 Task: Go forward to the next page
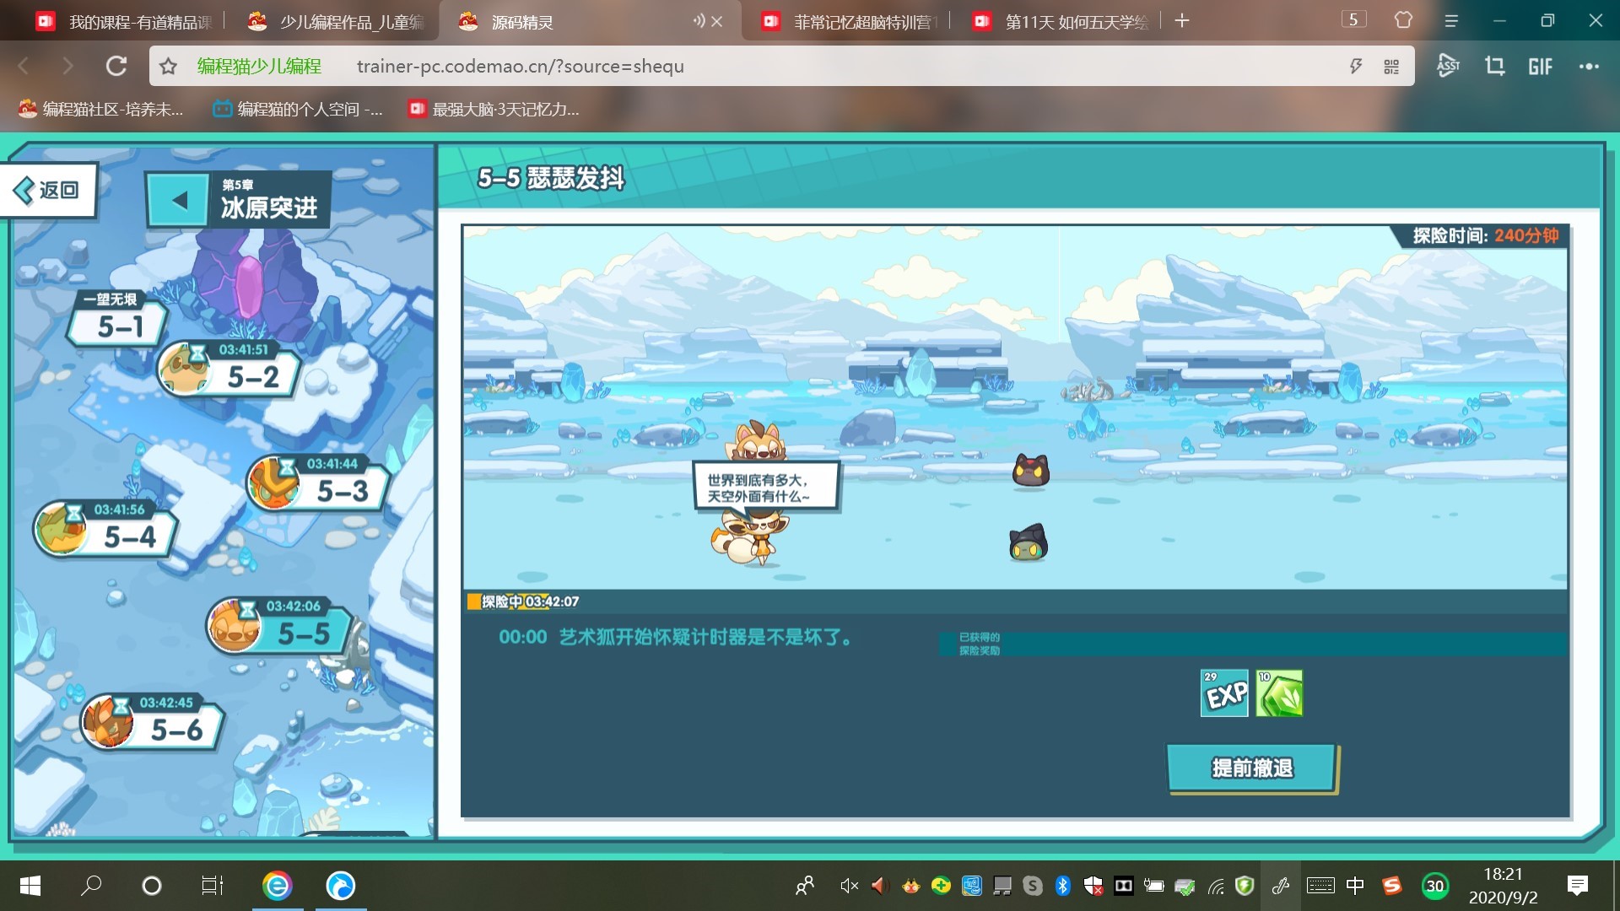pos(68,66)
